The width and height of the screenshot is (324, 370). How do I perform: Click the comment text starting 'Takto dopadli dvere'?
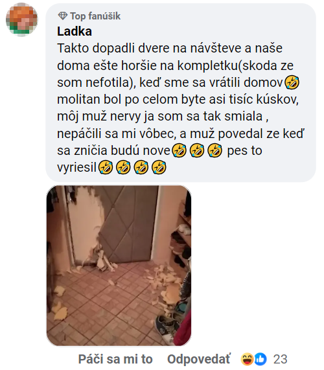coord(181,108)
